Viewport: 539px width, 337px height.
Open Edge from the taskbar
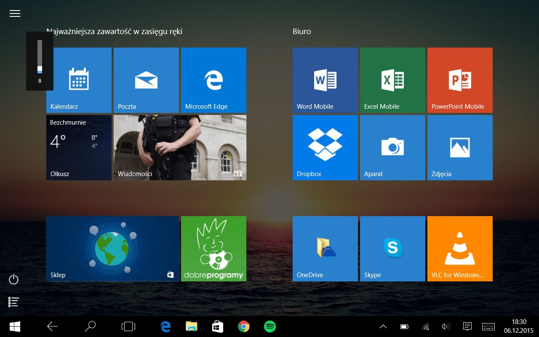pos(165,326)
